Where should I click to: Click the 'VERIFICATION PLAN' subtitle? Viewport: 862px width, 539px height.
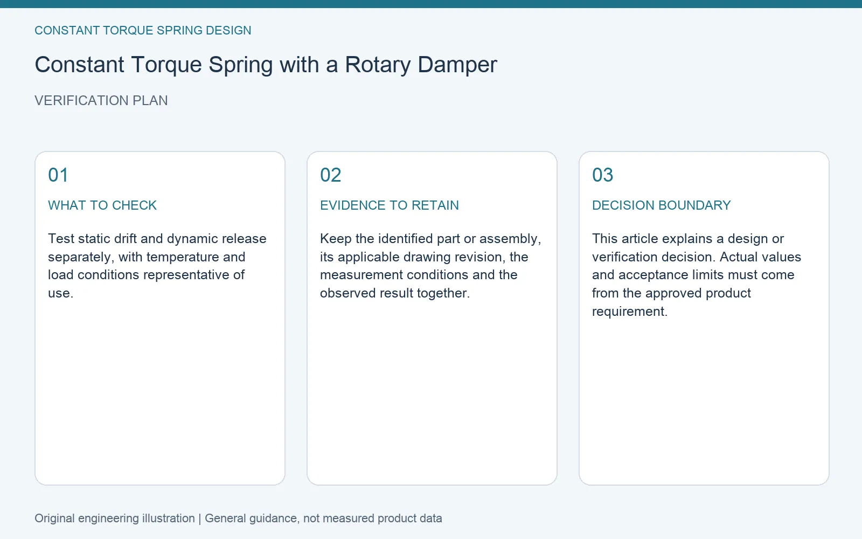(x=101, y=100)
